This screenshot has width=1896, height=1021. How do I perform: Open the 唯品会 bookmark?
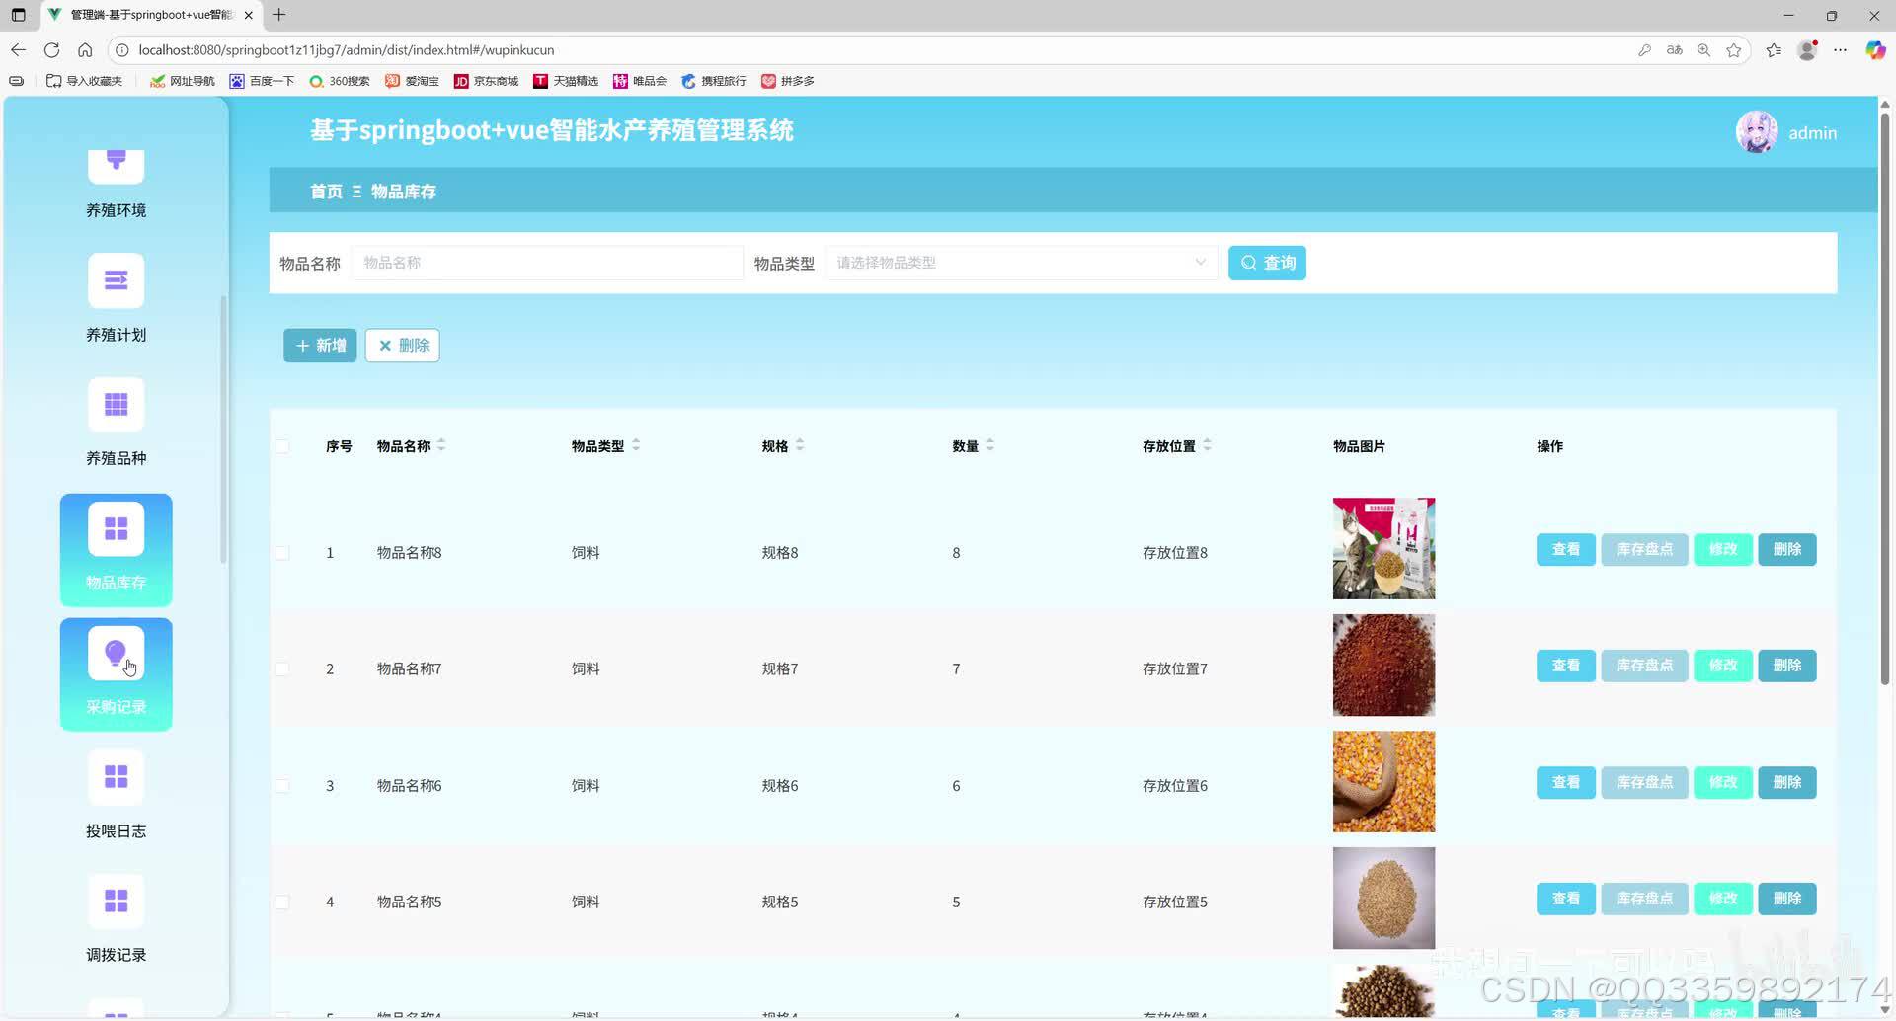(x=639, y=81)
